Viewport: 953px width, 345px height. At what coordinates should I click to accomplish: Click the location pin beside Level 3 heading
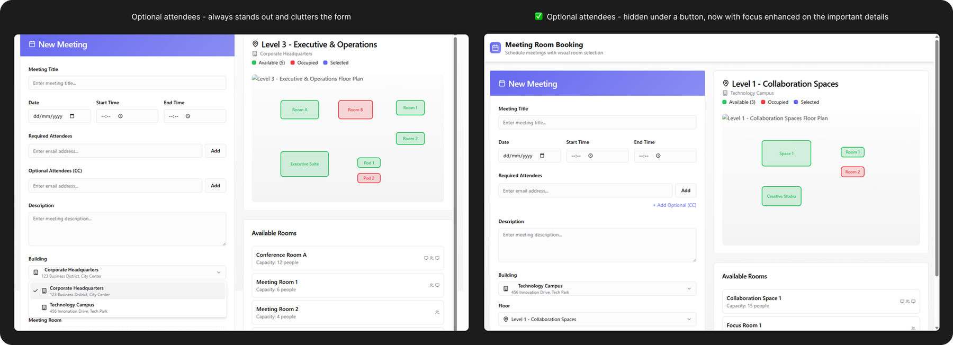(255, 44)
